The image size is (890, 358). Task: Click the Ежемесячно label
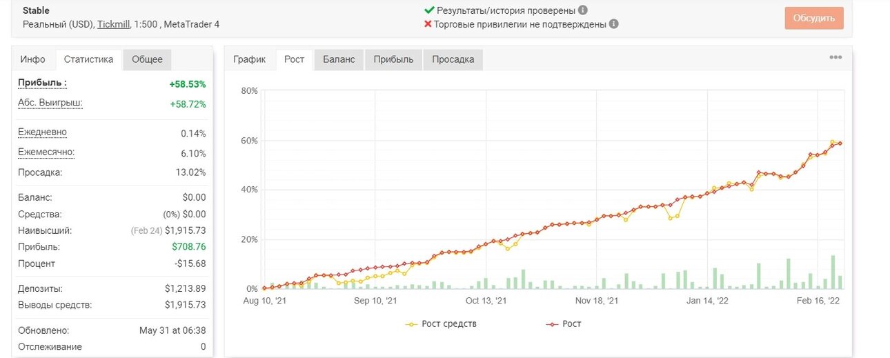click(x=46, y=152)
